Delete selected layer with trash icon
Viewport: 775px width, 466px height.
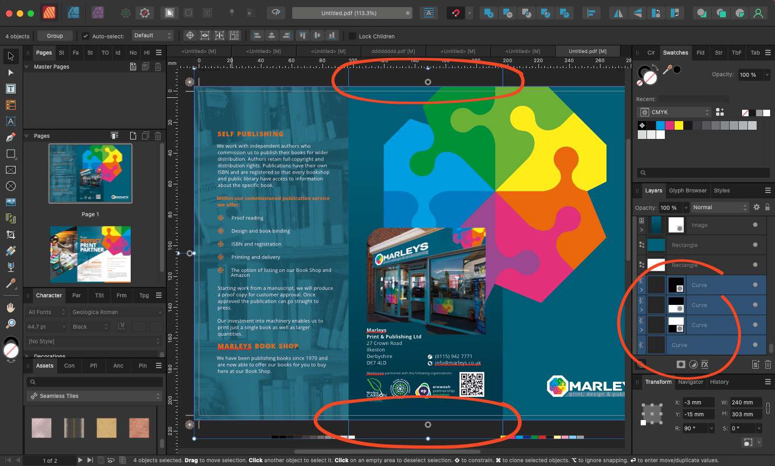pos(768,364)
